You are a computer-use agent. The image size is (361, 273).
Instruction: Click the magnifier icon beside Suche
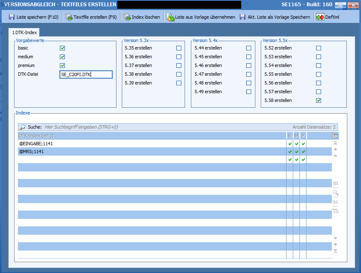22,127
